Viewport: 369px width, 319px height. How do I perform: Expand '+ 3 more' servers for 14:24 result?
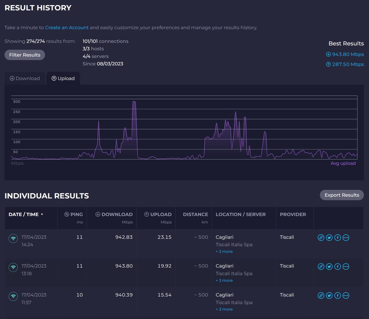tap(224, 252)
